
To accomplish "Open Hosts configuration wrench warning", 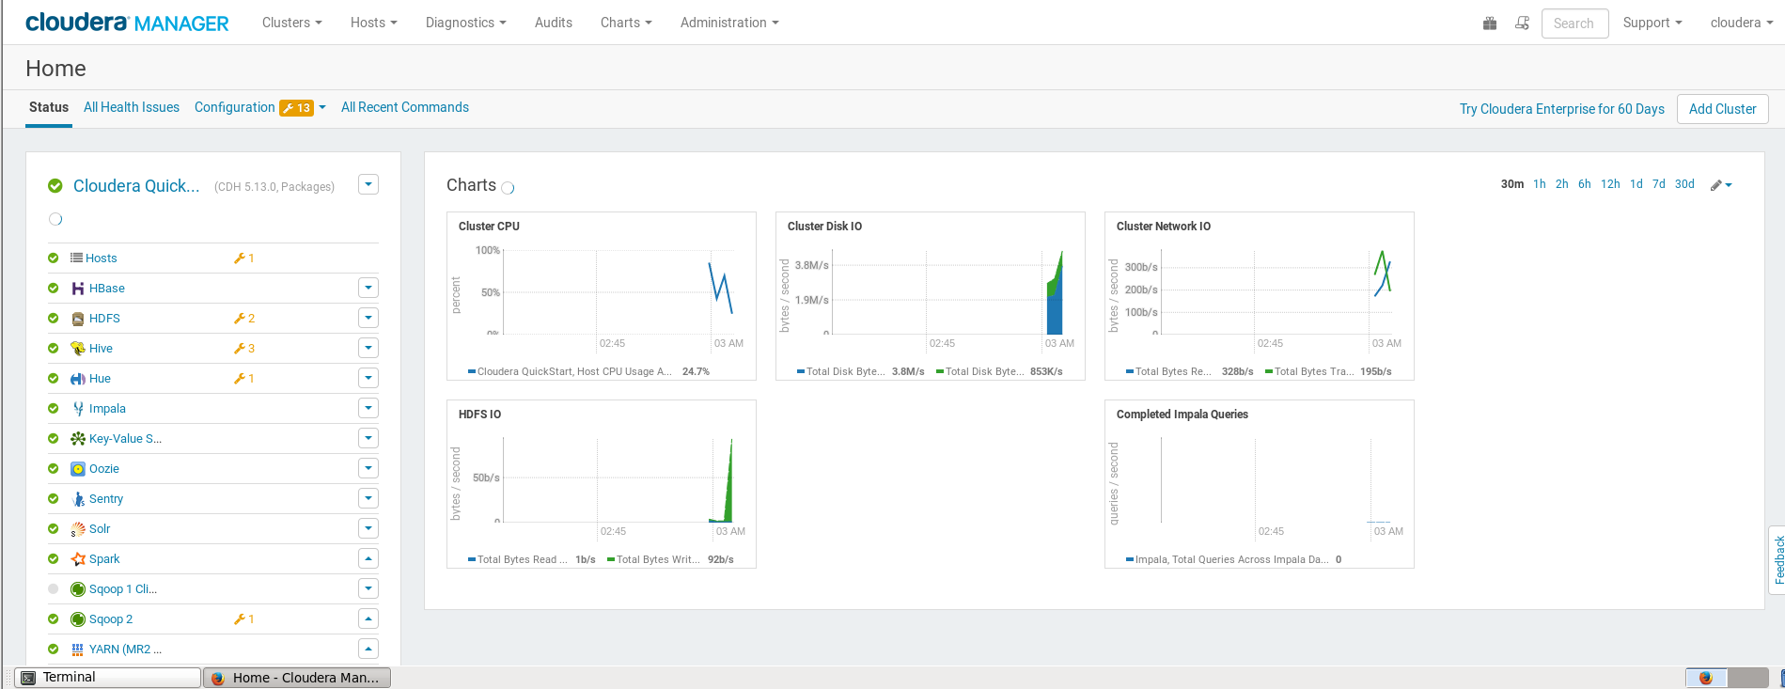I will (244, 258).
